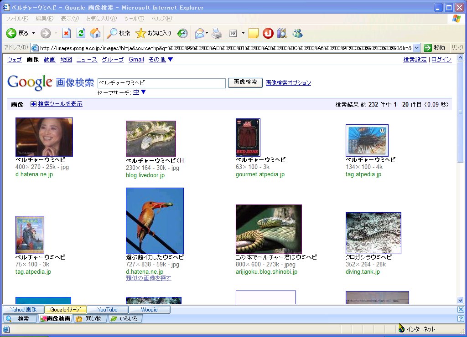467x337 pixels.
Task: Open the sea urchin thumbnail from tag.atpedia.jp
Action: click(x=367, y=140)
